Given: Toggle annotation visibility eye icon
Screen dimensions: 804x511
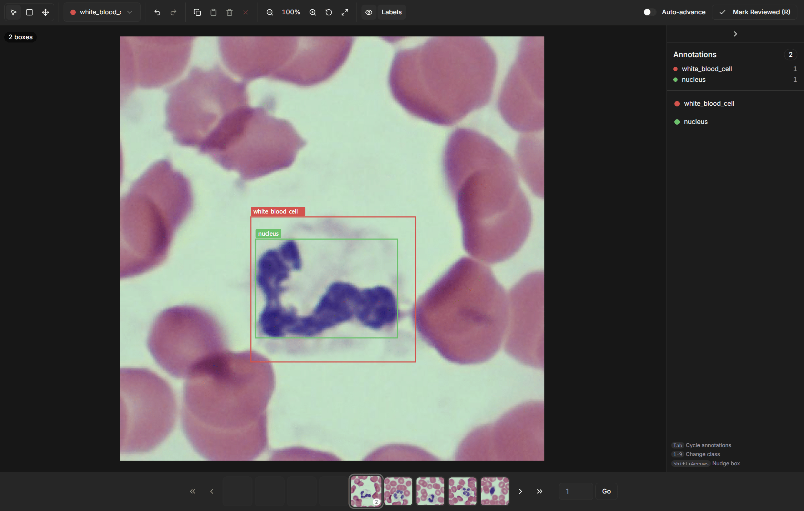Looking at the screenshot, I should 369,12.
